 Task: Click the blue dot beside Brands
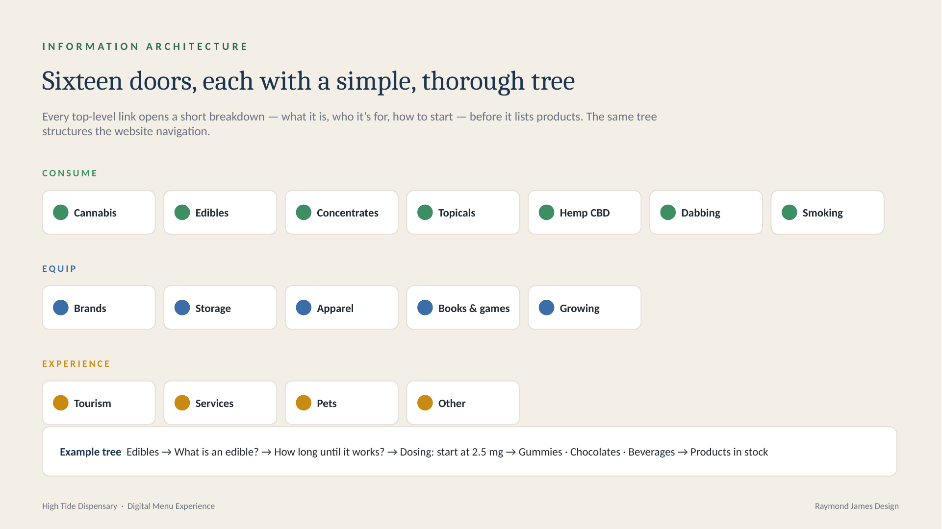coord(61,308)
